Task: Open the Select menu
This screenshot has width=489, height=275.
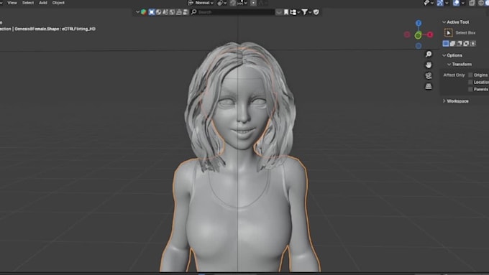Action: tap(28, 3)
